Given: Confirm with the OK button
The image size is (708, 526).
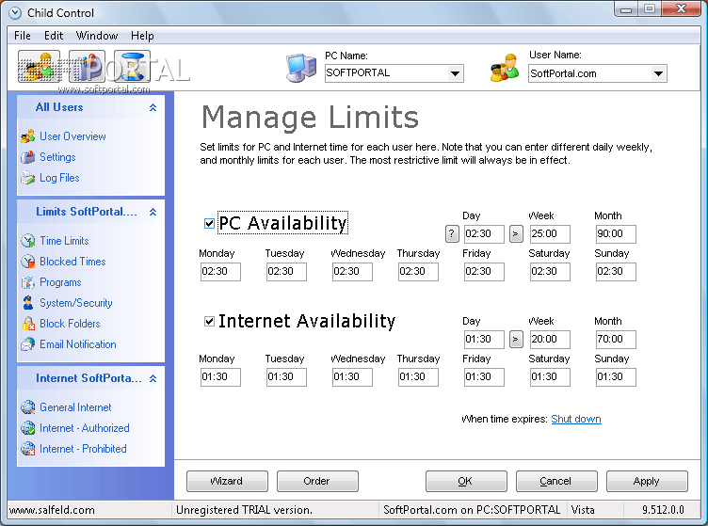Looking at the screenshot, I should click(466, 482).
